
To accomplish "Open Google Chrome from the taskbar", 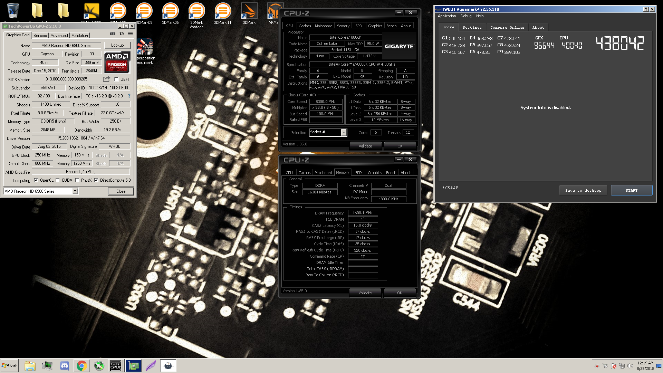I will 82,366.
